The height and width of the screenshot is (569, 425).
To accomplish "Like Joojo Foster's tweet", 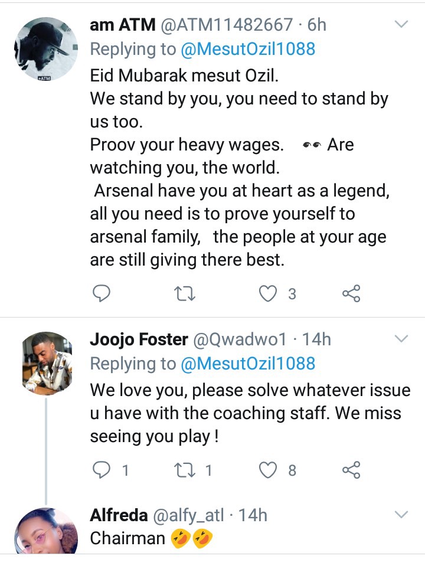I will tap(269, 470).
